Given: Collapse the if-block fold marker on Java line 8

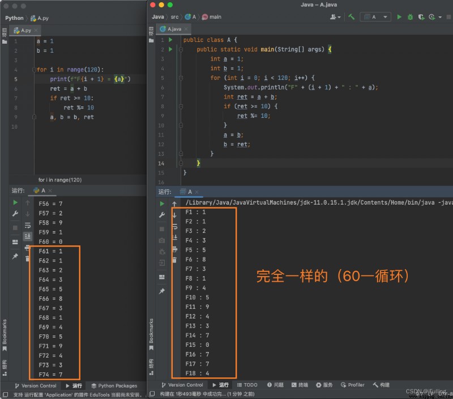Looking at the screenshot, I should coord(181,107).
